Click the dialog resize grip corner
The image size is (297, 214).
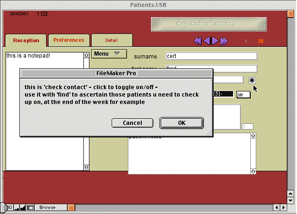(x=209, y=133)
